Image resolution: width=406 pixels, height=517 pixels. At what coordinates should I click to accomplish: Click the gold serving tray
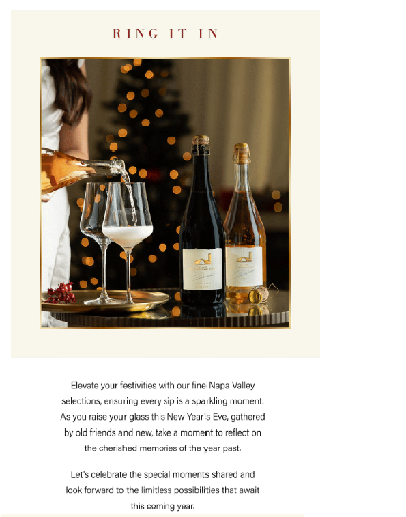(x=106, y=301)
